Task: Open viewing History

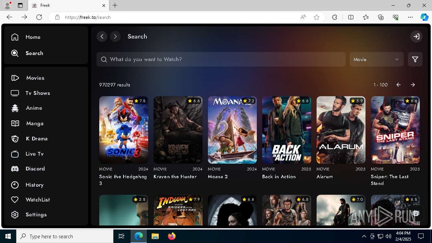Action: (x=27, y=185)
